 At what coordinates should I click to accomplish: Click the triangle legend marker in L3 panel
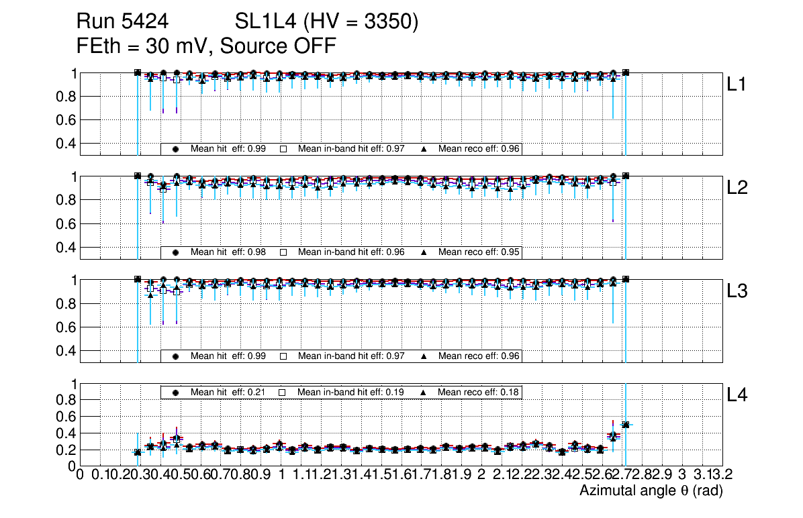pyautogui.click(x=424, y=356)
